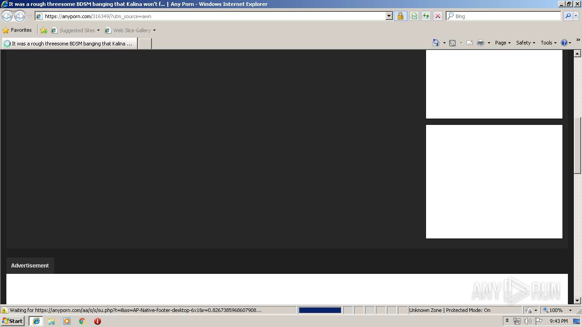Open the Help question mark icon
Image resolution: width=582 pixels, height=327 pixels.
[x=564, y=43]
